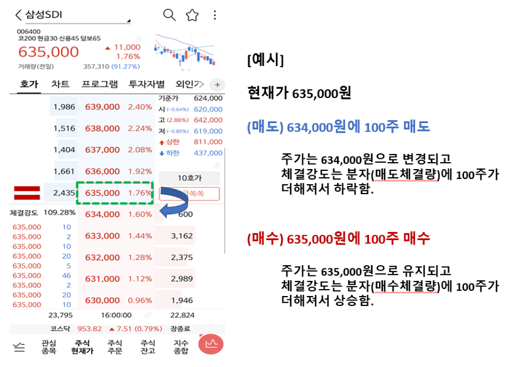Switch to the 호가 tab
508x367 pixels.
tap(29, 84)
